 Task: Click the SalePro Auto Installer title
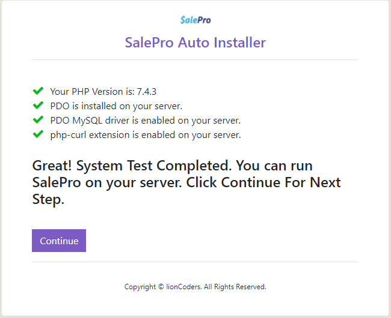pyautogui.click(x=195, y=43)
